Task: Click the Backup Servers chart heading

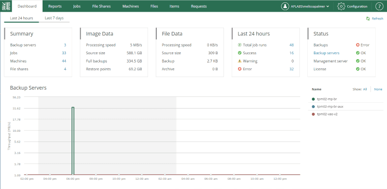Action: 28,88
